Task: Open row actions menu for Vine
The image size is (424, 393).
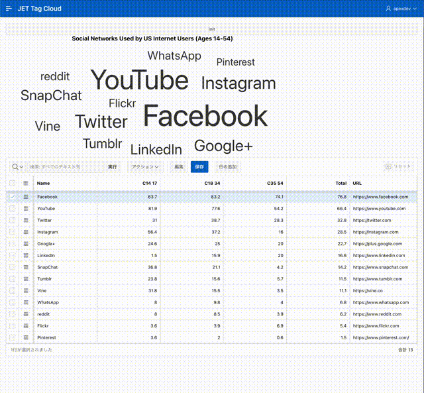Action: [x=26, y=291]
